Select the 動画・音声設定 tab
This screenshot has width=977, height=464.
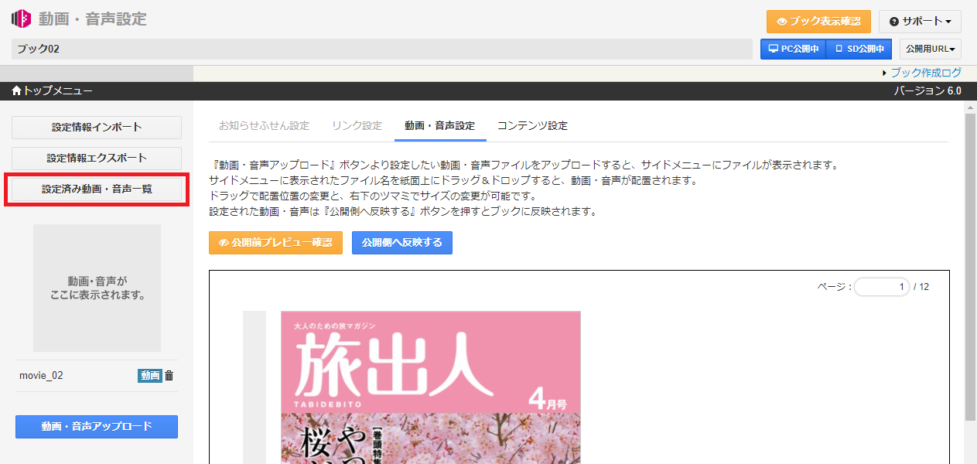pyautogui.click(x=439, y=126)
